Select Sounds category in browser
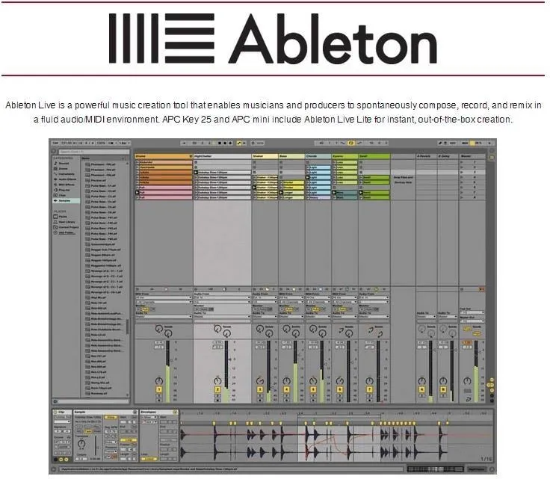550x479 pixels. (64, 164)
